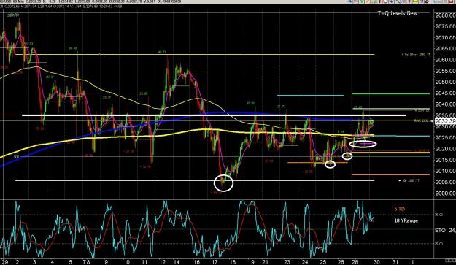Click the 75.00 stochastic level label
This screenshot has height=265, width=456.
pos(439,215)
